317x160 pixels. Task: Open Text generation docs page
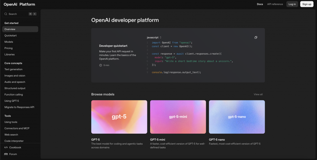(13, 69)
